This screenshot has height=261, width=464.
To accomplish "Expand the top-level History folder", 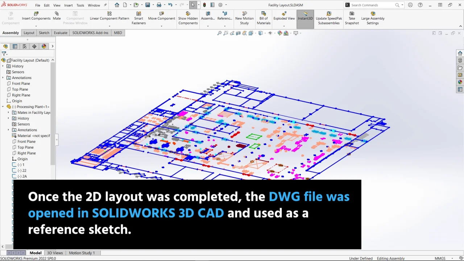I will (x=3, y=66).
